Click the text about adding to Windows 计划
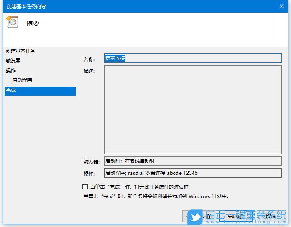The width and height of the screenshot is (291, 227). point(157,196)
